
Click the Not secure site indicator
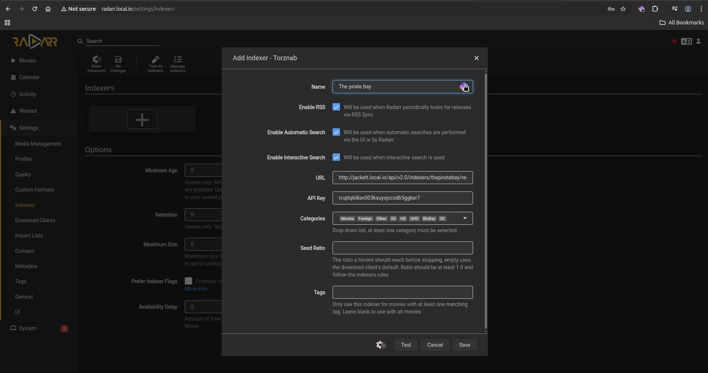[78, 9]
